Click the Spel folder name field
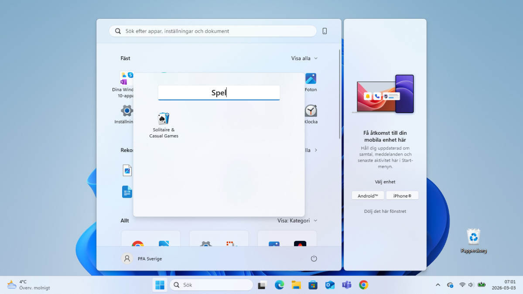The image size is (523, 294). (219, 92)
